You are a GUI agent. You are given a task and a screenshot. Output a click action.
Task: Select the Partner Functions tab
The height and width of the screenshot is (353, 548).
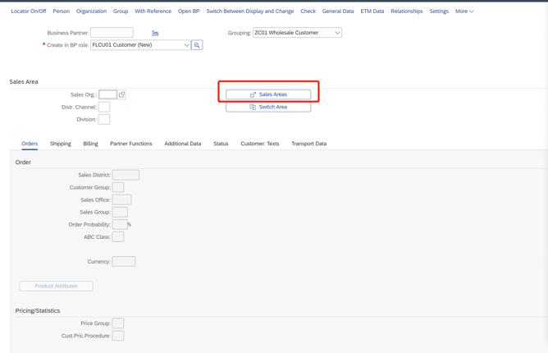[131, 144]
